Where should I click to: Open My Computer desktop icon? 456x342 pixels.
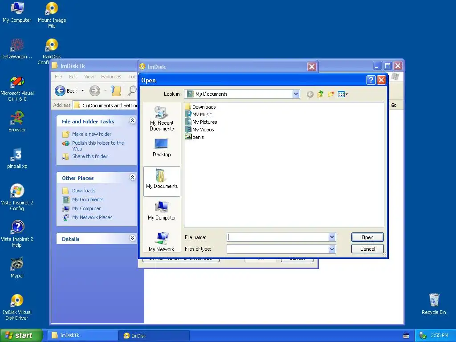pos(17,12)
